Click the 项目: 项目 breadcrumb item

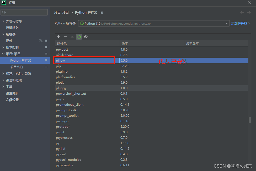point(61,12)
